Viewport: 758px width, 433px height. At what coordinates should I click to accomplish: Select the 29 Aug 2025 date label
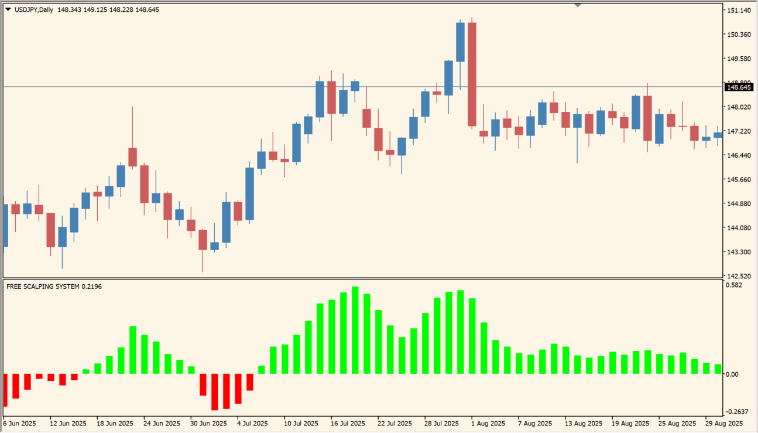coord(723,423)
